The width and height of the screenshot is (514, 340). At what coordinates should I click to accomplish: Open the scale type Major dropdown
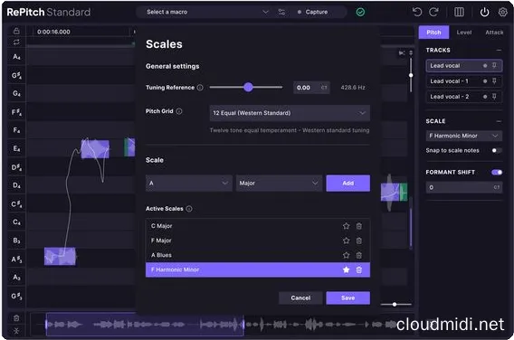[x=279, y=183]
